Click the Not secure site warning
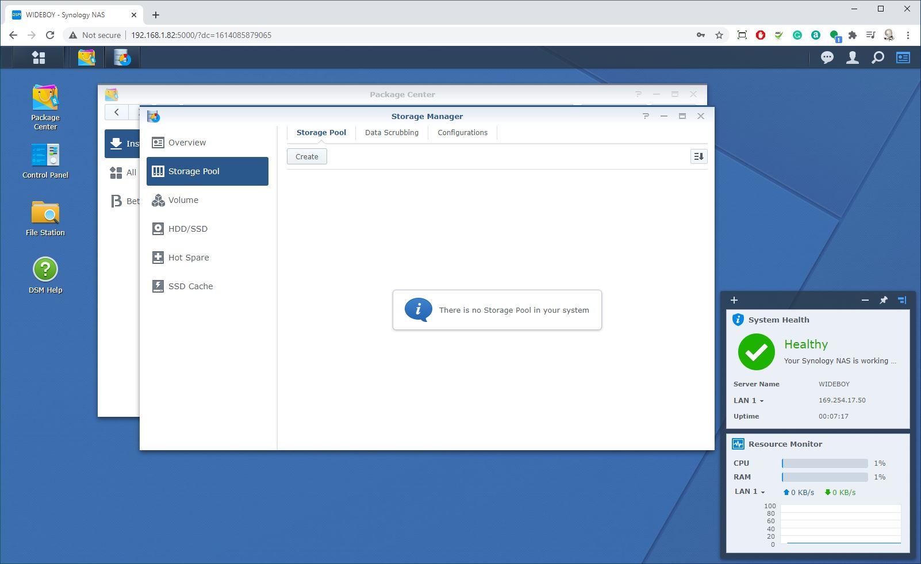 click(95, 35)
